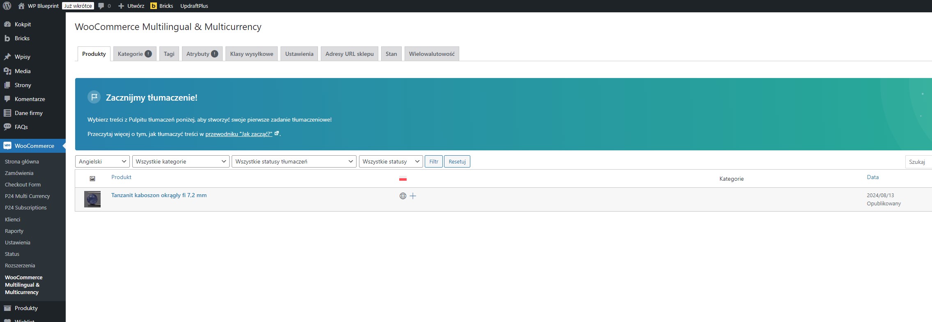Open Strona główna under WooCommerce
932x322 pixels.
(22, 161)
